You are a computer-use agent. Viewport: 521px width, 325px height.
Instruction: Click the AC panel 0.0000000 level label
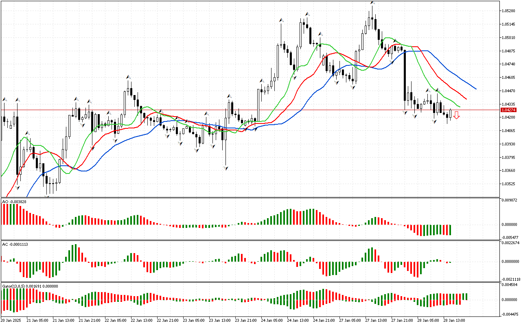click(511, 262)
